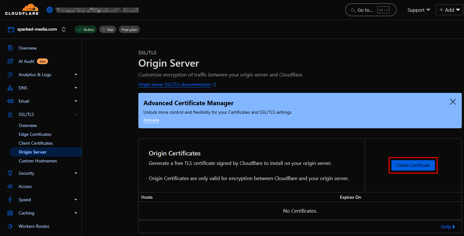Open the Go to quick search box

click(371, 10)
